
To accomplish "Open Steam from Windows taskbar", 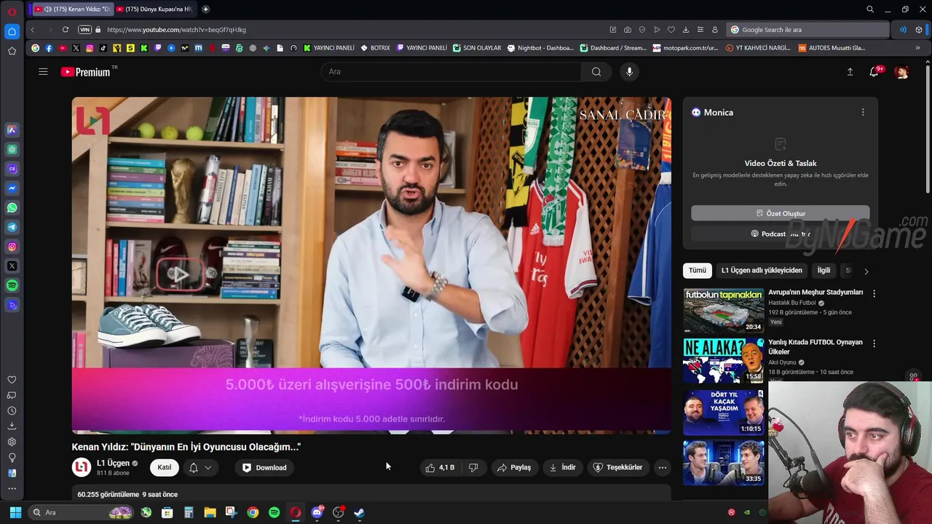I will (359, 512).
